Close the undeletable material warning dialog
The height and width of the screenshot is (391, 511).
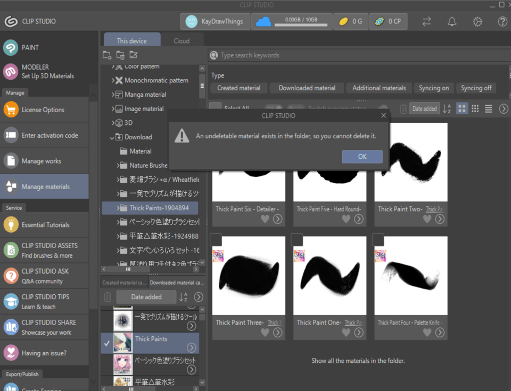(x=384, y=115)
